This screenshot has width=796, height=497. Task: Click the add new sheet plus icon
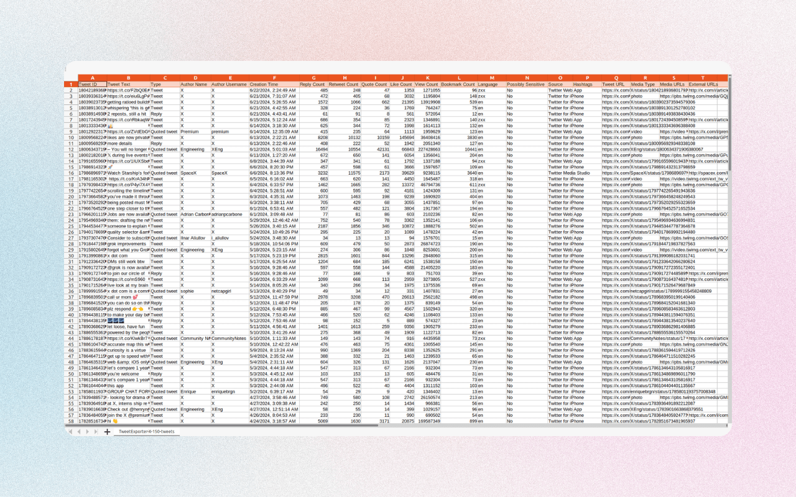107,431
